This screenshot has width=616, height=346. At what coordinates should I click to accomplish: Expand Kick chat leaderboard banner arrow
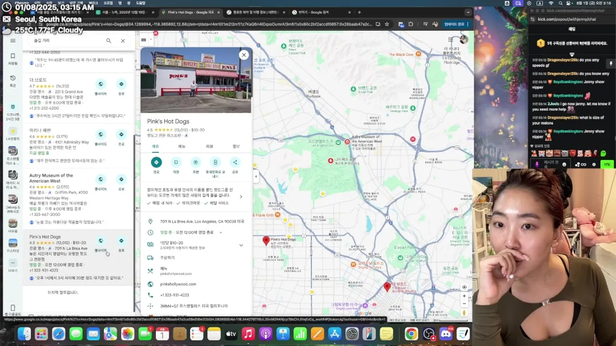coord(572,53)
